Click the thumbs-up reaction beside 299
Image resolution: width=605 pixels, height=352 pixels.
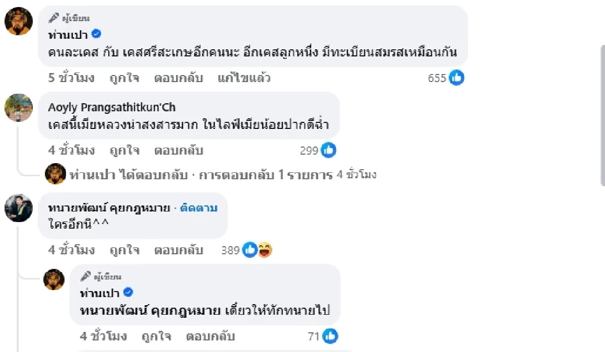tap(328, 150)
